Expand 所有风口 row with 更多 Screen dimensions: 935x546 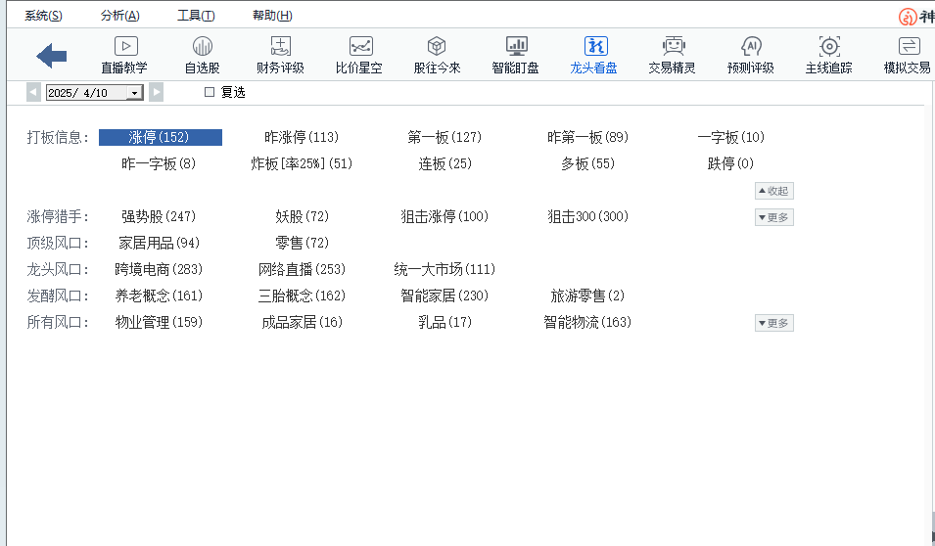click(x=773, y=323)
